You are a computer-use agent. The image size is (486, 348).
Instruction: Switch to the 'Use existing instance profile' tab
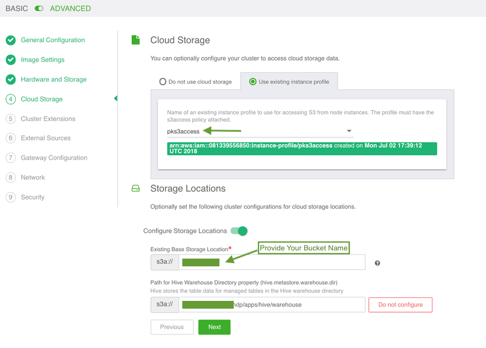point(289,82)
